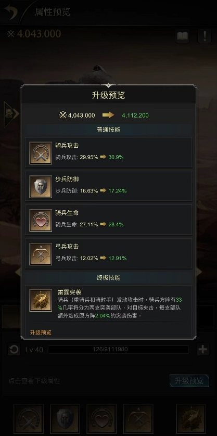The width and height of the screenshot is (217, 436).
Task: Select the 骑兵攻击 crossed swords skill icon
Action: (41, 153)
